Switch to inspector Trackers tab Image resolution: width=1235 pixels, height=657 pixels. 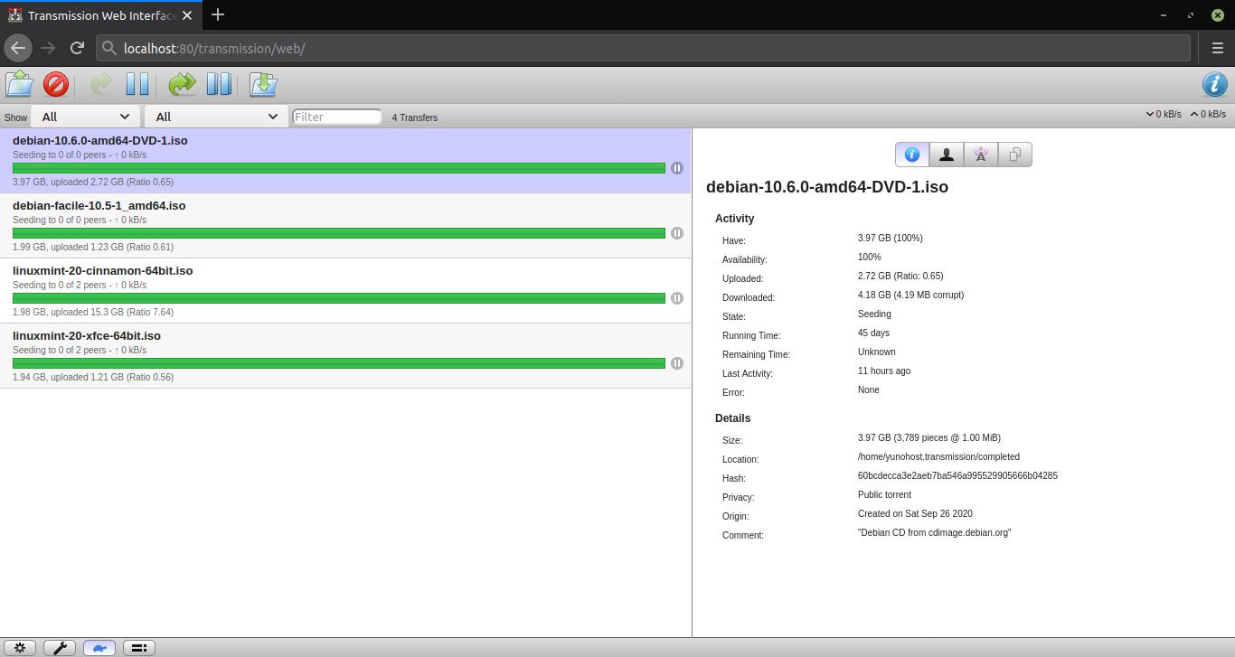981,155
